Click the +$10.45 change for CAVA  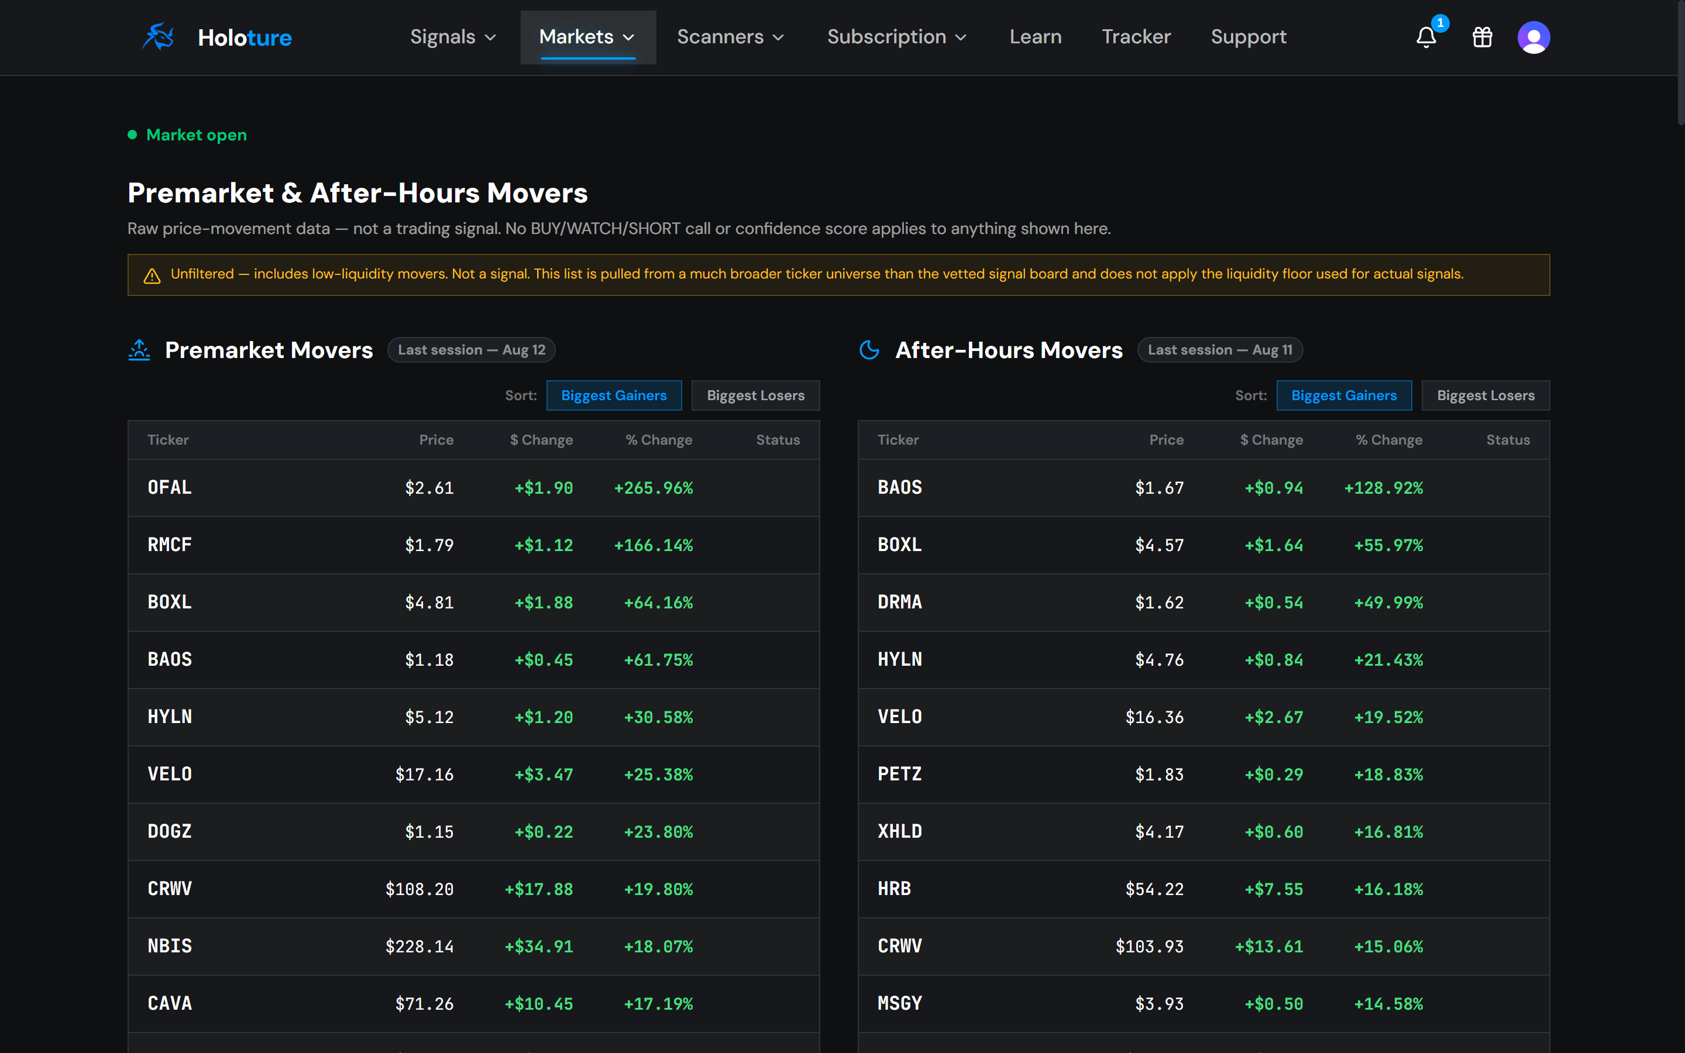(539, 1004)
